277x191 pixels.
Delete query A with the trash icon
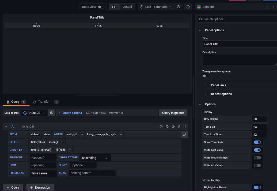(x=179, y=127)
